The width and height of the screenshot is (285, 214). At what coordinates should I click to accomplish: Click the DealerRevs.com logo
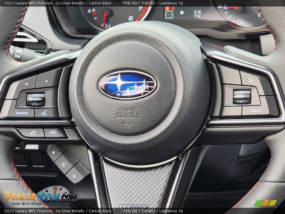[x=41, y=196]
